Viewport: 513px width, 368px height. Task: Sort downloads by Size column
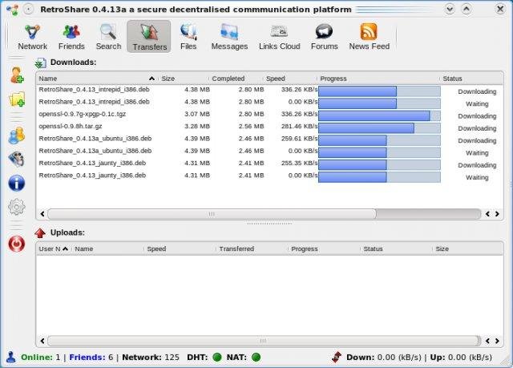tap(184, 79)
